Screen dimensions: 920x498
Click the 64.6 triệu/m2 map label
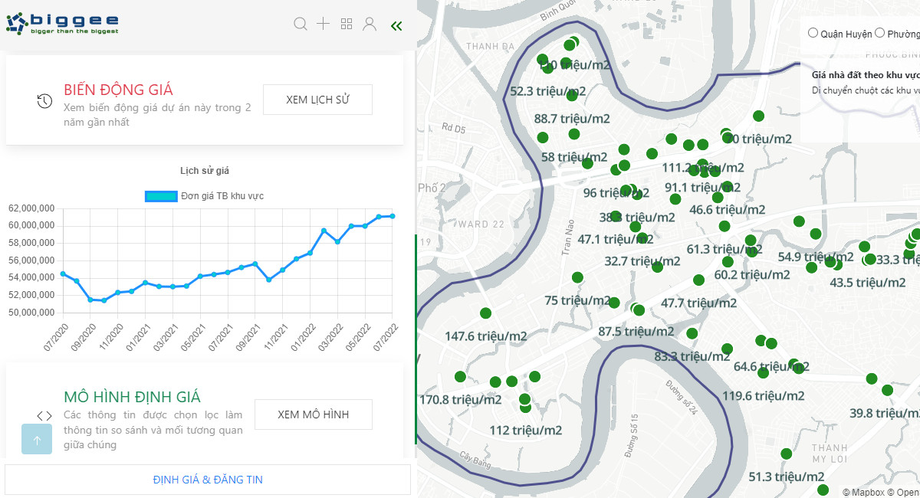point(772,366)
